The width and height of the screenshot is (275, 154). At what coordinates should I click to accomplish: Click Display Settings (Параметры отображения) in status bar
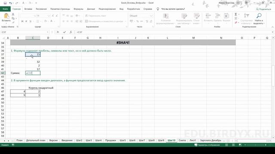[207, 145]
